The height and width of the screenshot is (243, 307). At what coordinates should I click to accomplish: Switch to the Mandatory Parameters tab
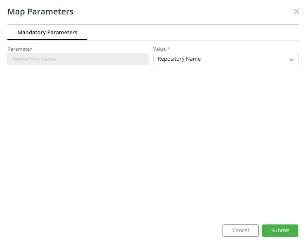tap(47, 32)
